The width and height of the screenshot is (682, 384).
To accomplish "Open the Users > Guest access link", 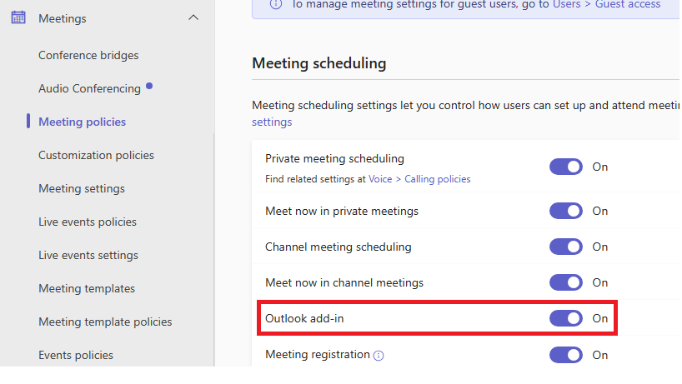I will (x=606, y=4).
